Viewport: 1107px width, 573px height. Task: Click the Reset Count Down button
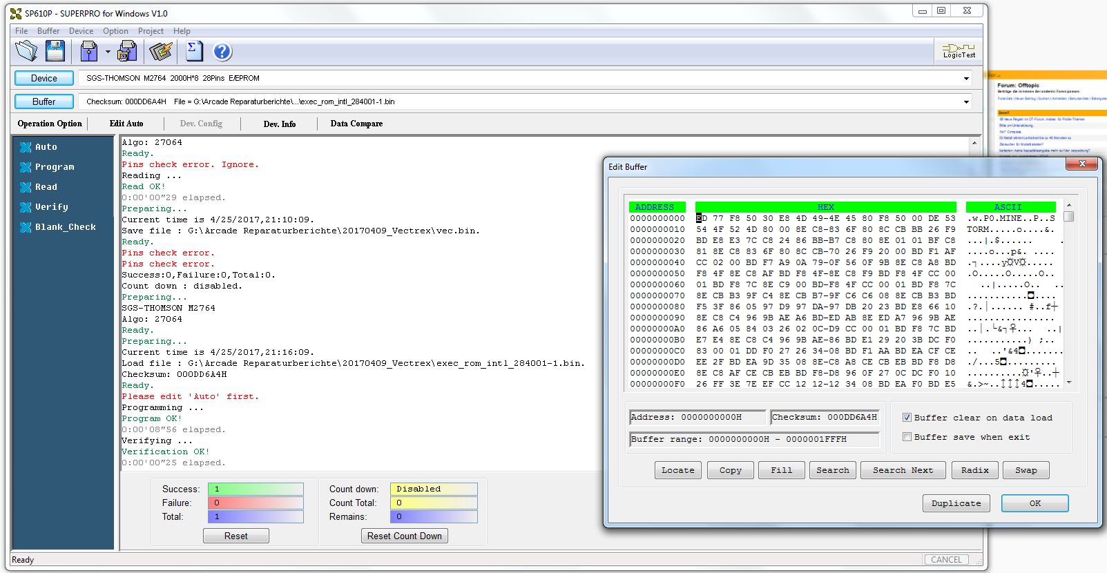point(404,536)
